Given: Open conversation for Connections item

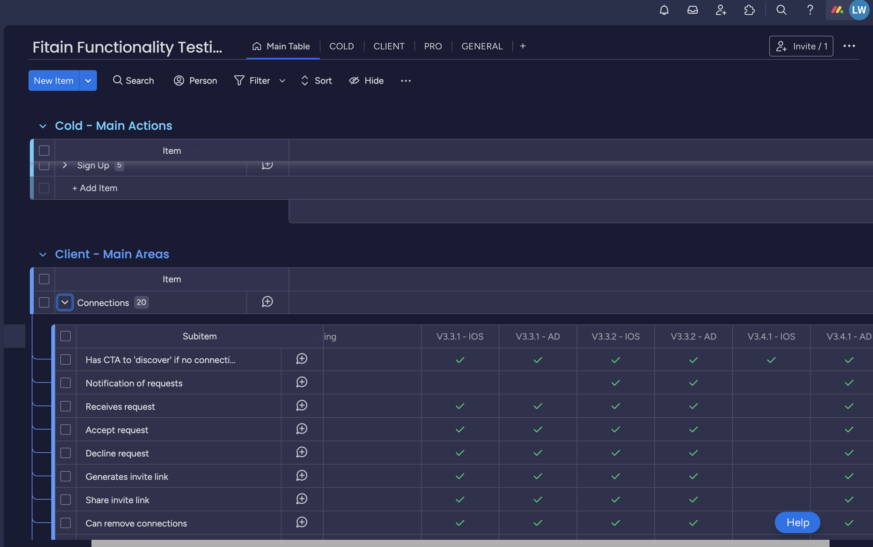Looking at the screenshot, I should [267, 302].
